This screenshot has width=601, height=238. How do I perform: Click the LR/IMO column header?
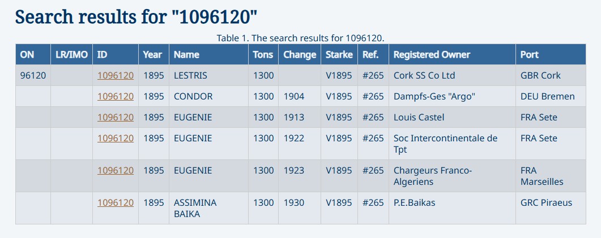click(x=72, y=55)
